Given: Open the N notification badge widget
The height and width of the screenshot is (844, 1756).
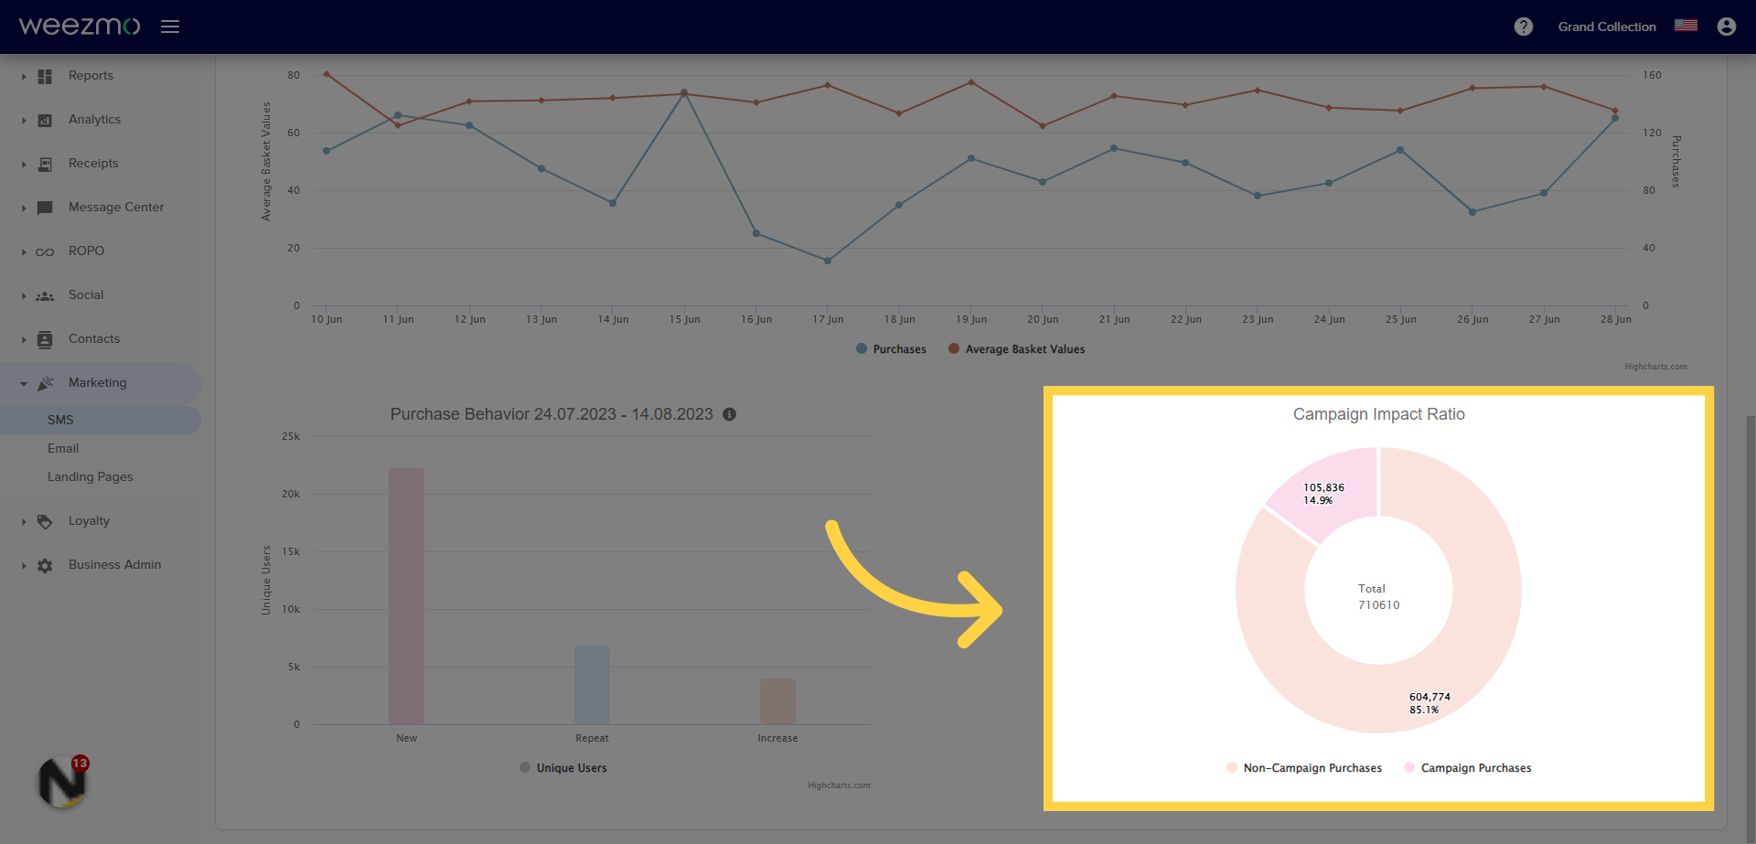Looking at the screenshot, I should pos(62,783).
